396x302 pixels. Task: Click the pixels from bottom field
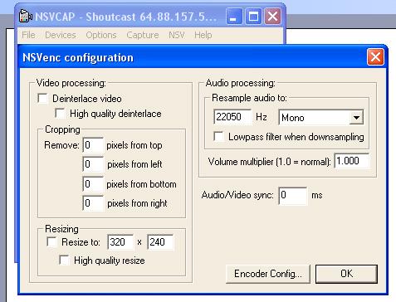click(x=93, y=183)
